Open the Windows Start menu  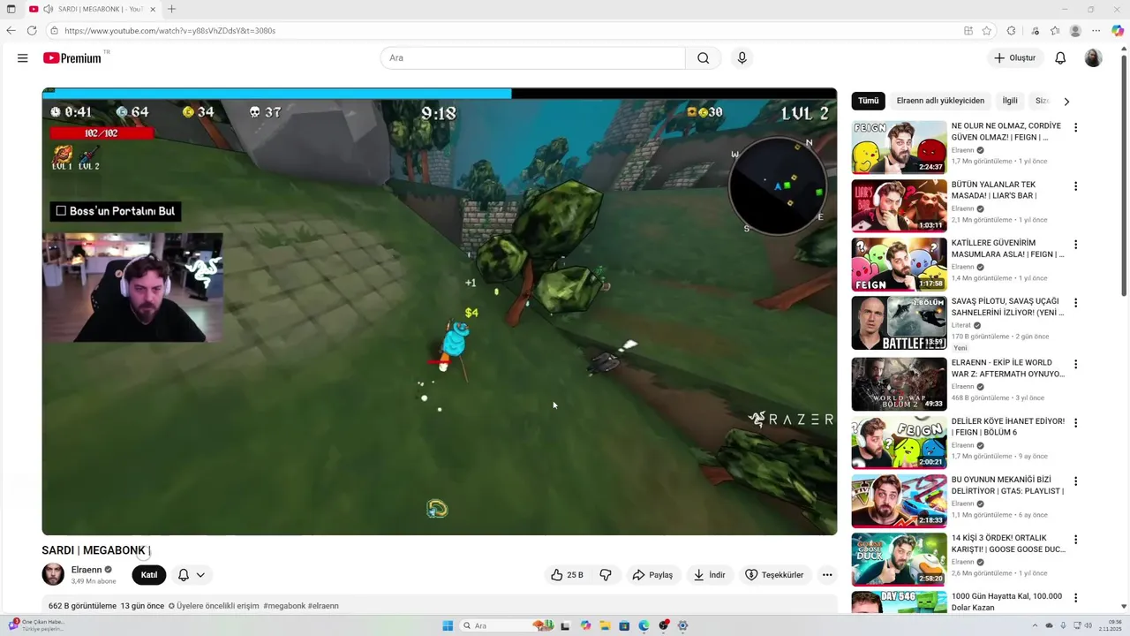448,625
